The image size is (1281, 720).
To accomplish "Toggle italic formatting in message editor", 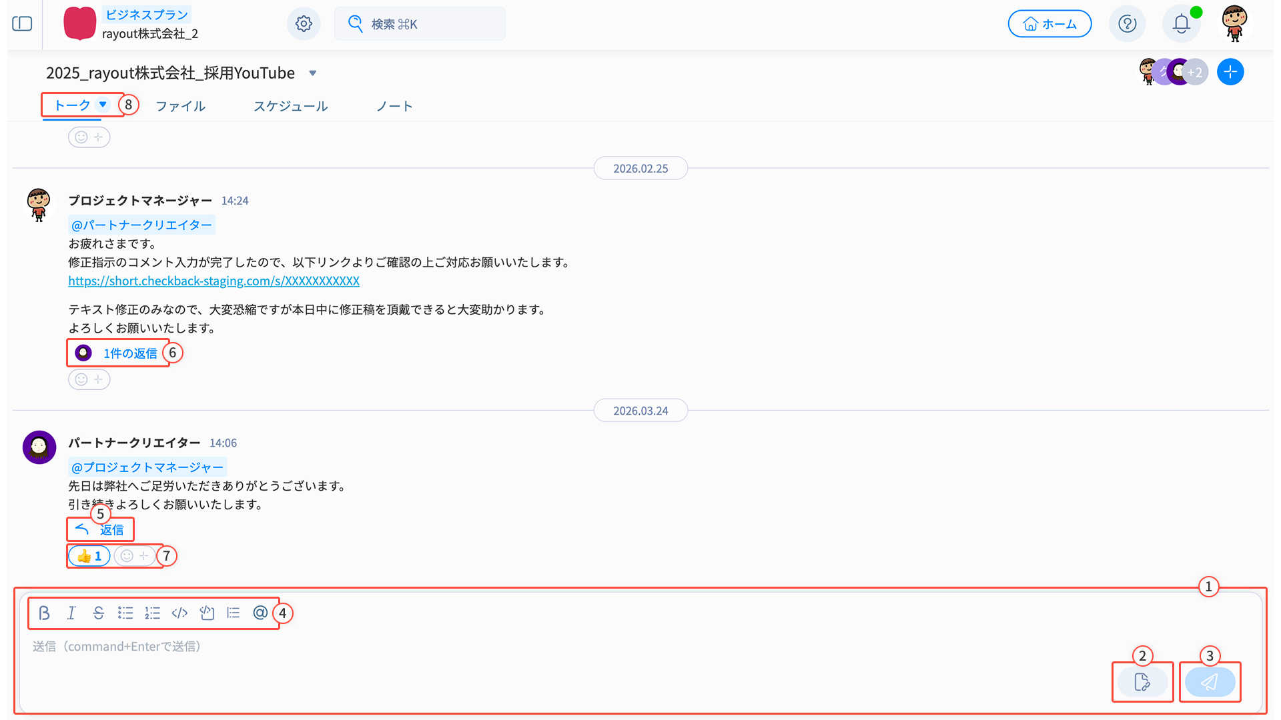I will [x=71, y=613].
